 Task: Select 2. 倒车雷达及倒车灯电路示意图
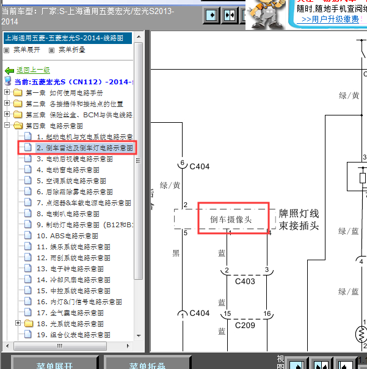[x=85, y=148]
